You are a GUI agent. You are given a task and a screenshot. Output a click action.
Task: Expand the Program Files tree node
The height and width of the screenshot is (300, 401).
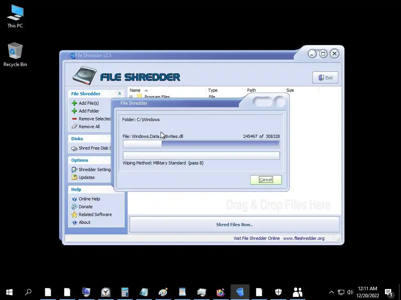[x=131, y=97]
